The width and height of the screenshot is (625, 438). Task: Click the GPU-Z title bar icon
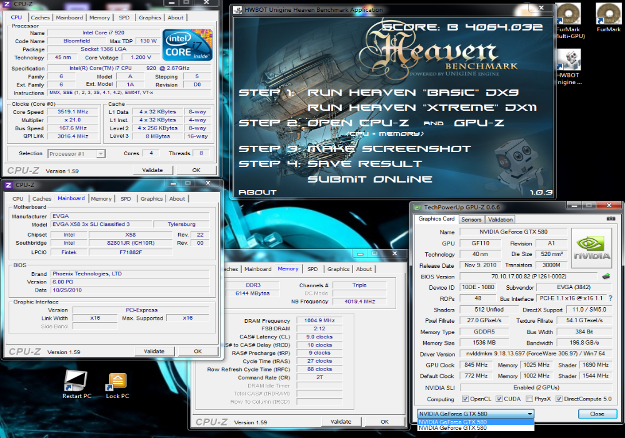(x=417, y=207)
